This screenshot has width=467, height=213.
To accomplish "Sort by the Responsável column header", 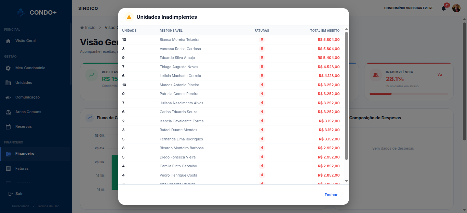I will tap(171, 31).
